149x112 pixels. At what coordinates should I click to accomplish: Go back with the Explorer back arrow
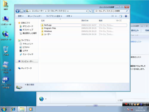(18, 11)
